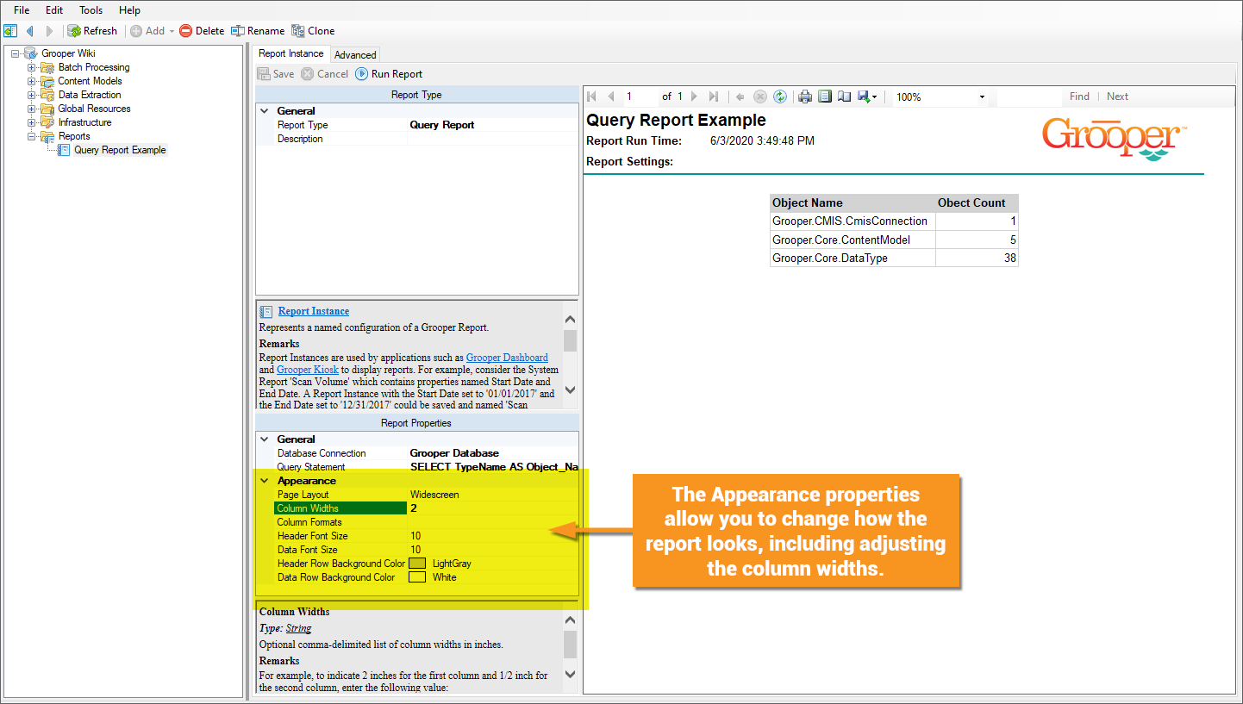Select the Data Extraction folder icon
The width and height of the screenshot is (1243, 704).
[x=47, y=95]
